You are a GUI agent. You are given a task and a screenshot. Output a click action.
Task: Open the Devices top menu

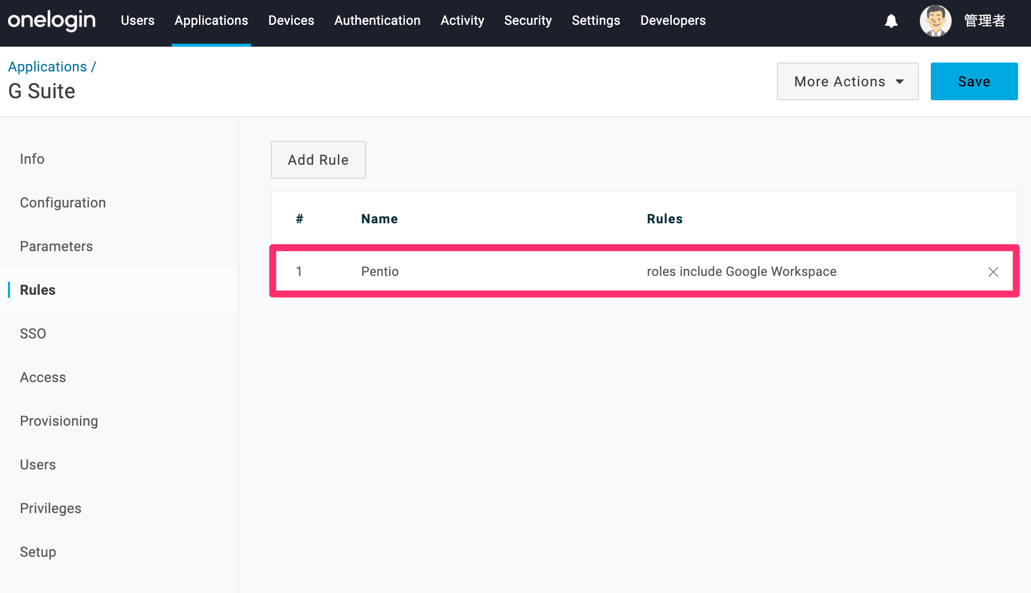(291, 20)
